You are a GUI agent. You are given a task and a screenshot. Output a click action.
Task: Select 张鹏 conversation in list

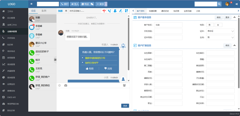click(42, 19)
